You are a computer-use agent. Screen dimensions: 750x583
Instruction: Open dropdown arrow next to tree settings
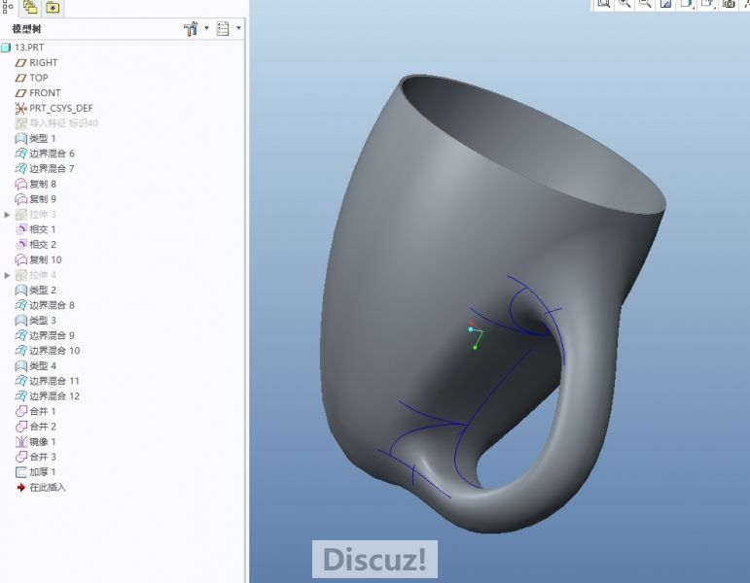pyautogui.click(x=206, y=29)
